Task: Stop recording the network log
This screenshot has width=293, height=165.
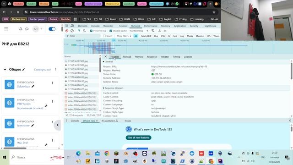Action: pos(67,31)
